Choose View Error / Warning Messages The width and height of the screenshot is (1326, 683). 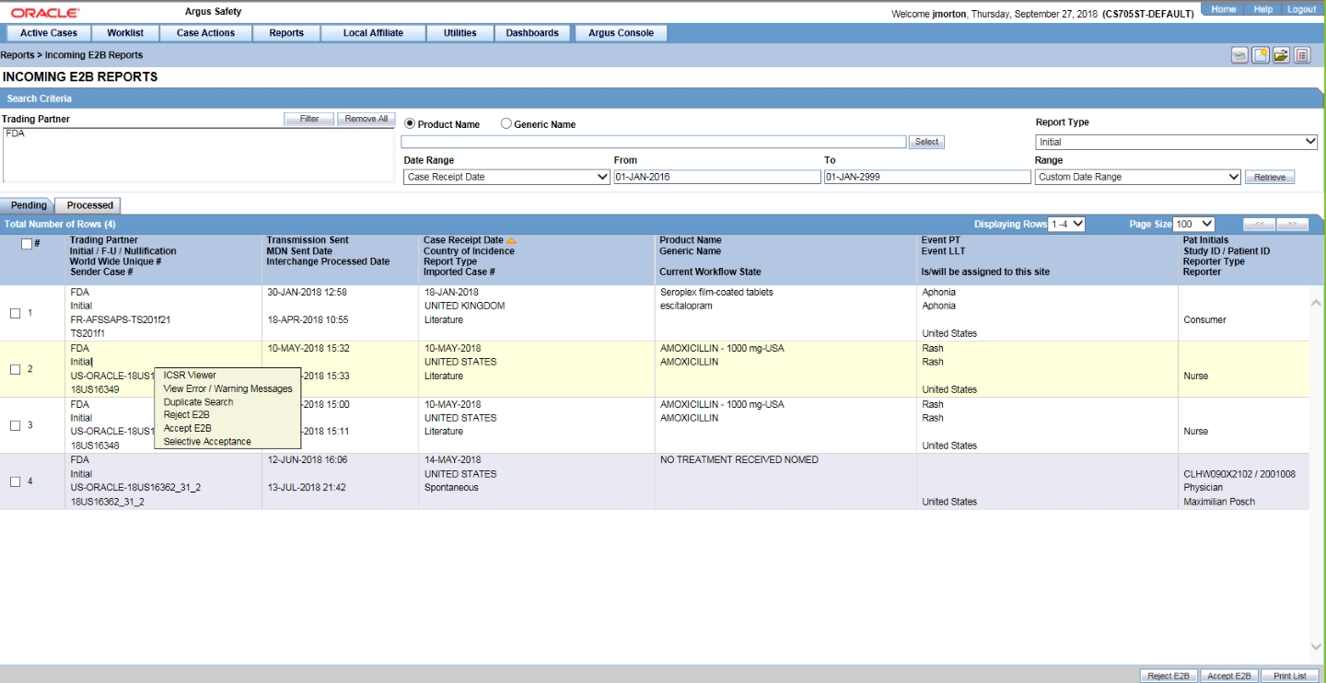227,388
